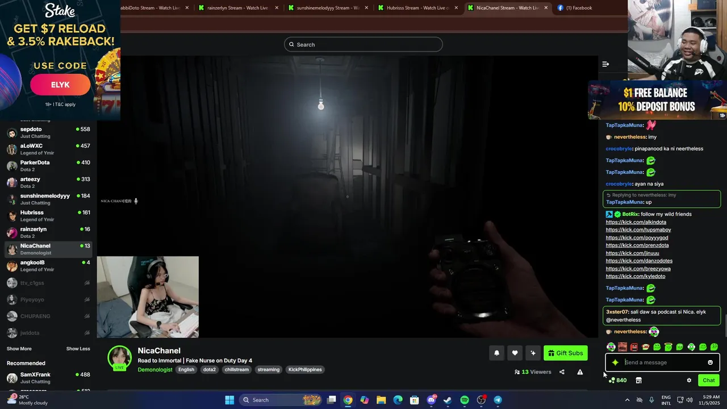Open NicaChanel's profile avatar with LIVE badge

(120, 358)
